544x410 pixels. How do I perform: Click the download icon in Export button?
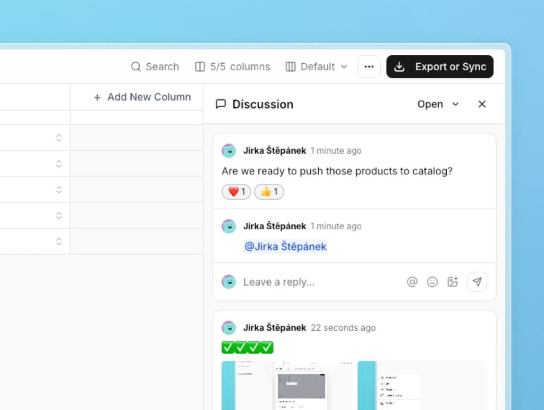click(399, 66)
